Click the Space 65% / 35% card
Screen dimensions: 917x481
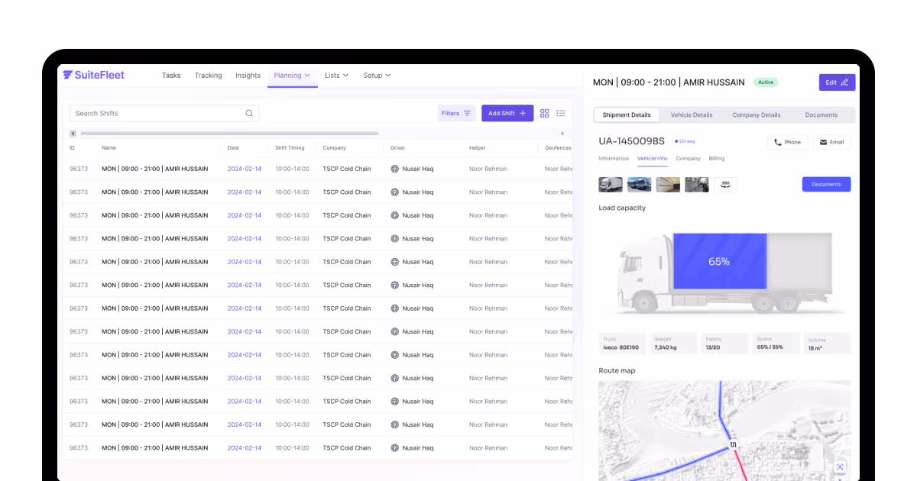point(776,344)
